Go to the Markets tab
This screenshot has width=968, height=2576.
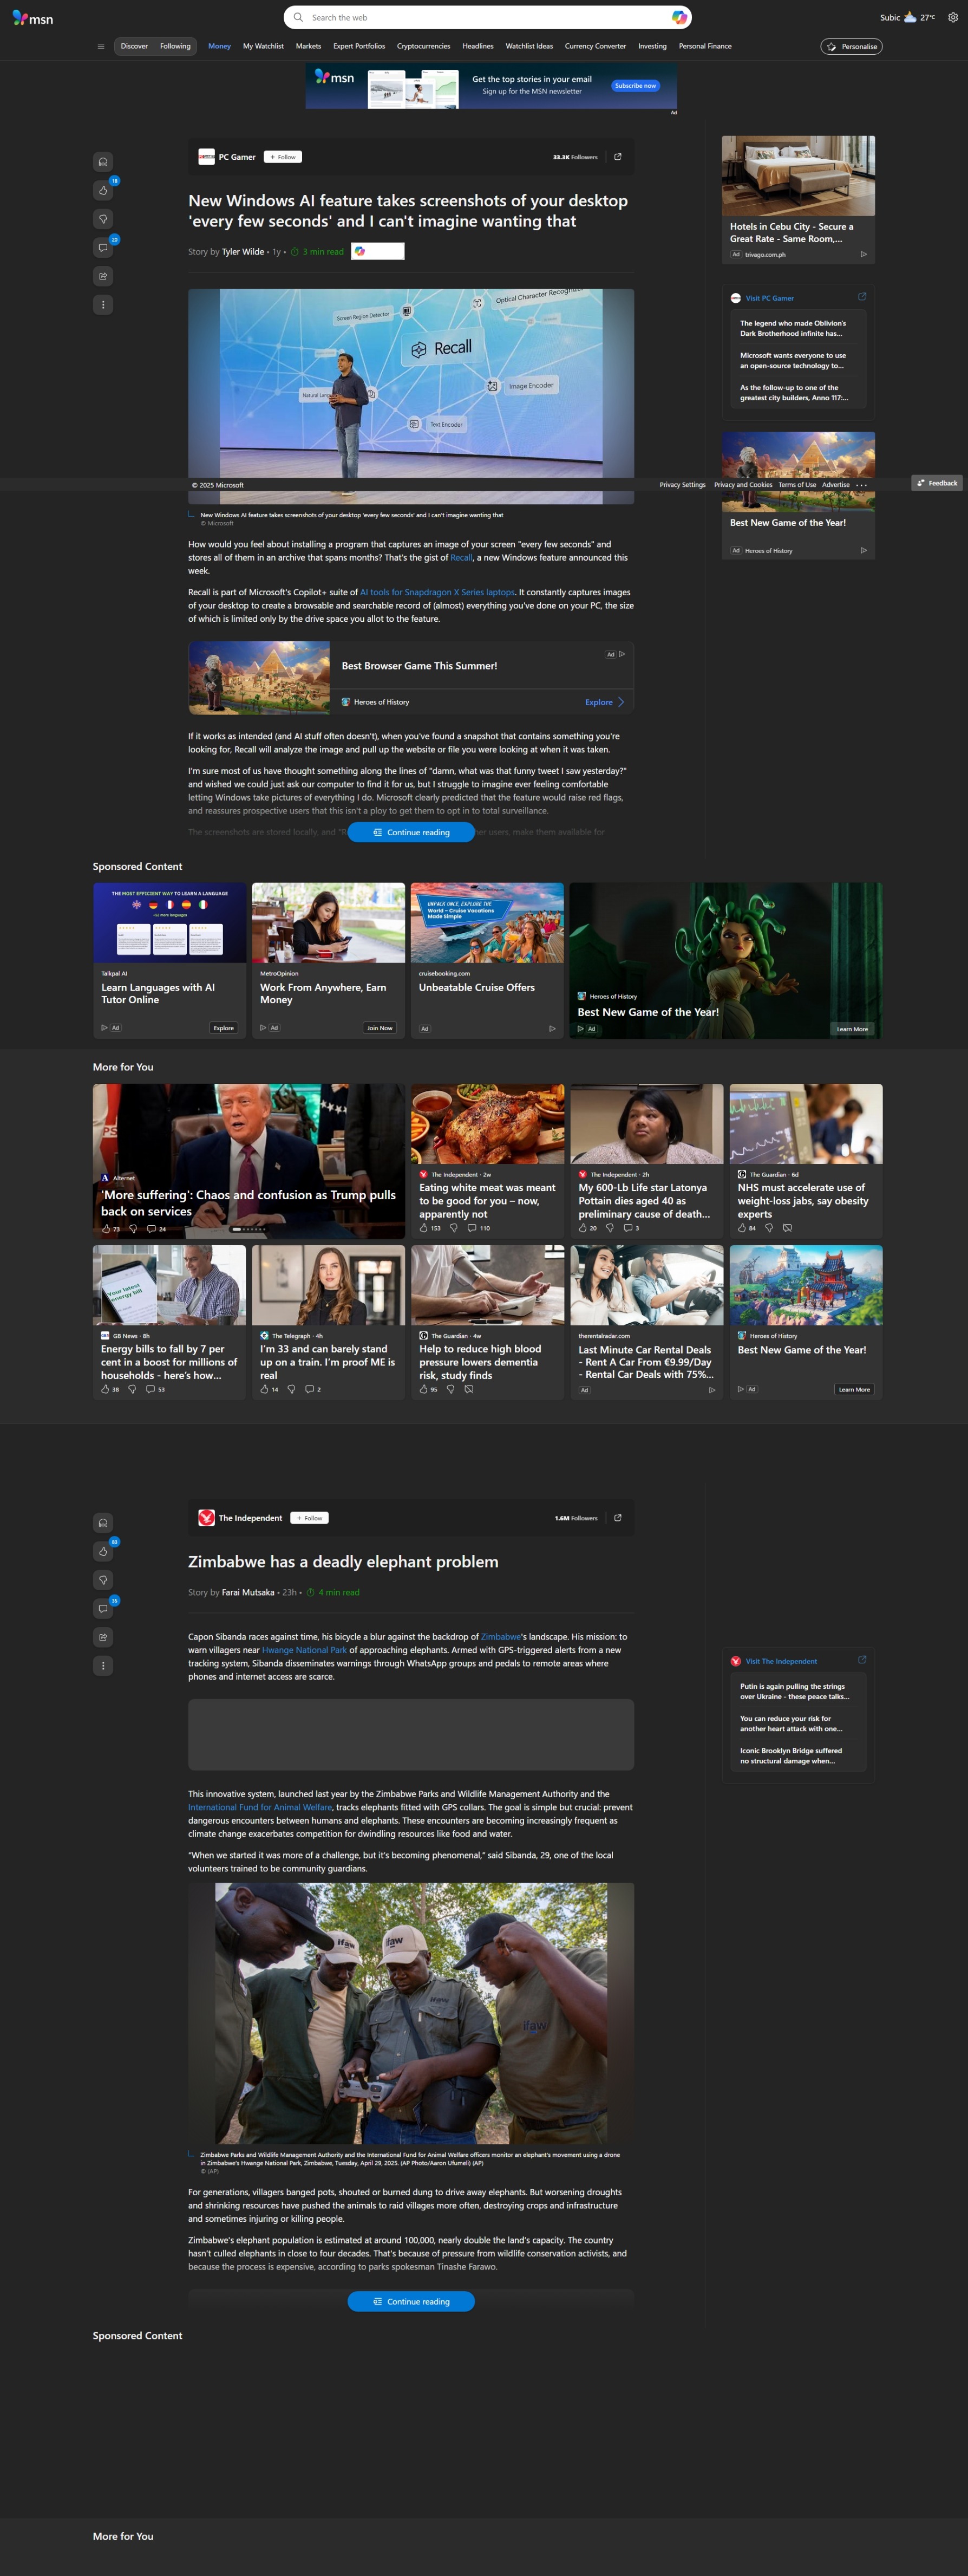pos(308,46)
